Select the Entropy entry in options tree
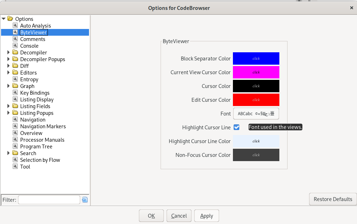Viewport: 357px width, 224px height. pyautogui.click(x=29, y=79)
